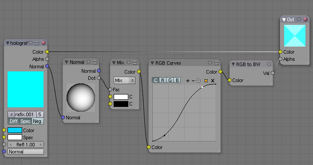This screenshot has height=165, width=313.
Task: Toggle the Spec button
Action: tap(26, 121)
